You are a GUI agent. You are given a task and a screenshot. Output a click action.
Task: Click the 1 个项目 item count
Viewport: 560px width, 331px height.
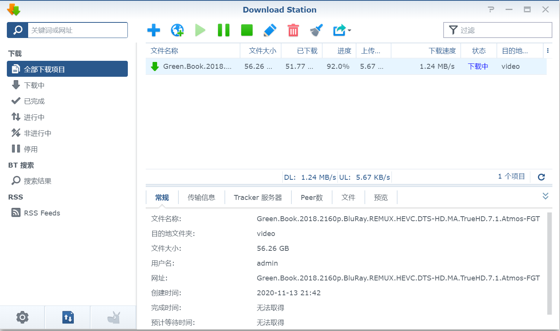click(511, 176)
